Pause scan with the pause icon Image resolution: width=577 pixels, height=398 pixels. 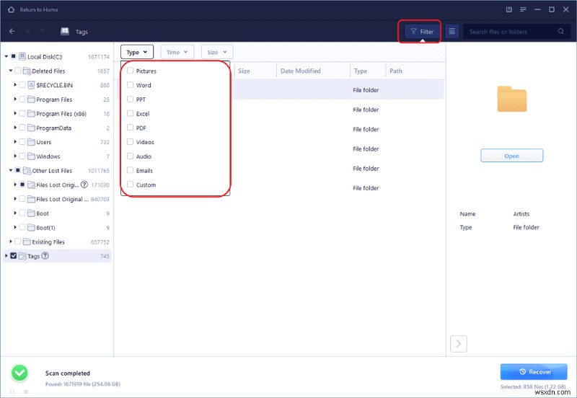pyautogui.click(x=12, y=392)
